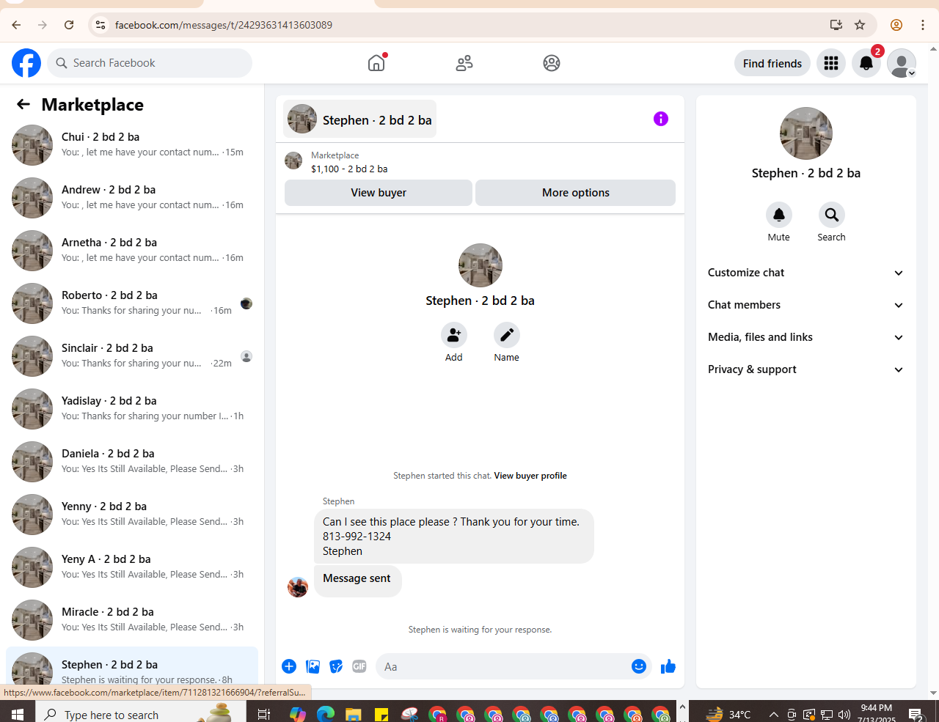
Task: Open more actions plus icon in composer
Action: pyautogui.click(x=289, y=666)
